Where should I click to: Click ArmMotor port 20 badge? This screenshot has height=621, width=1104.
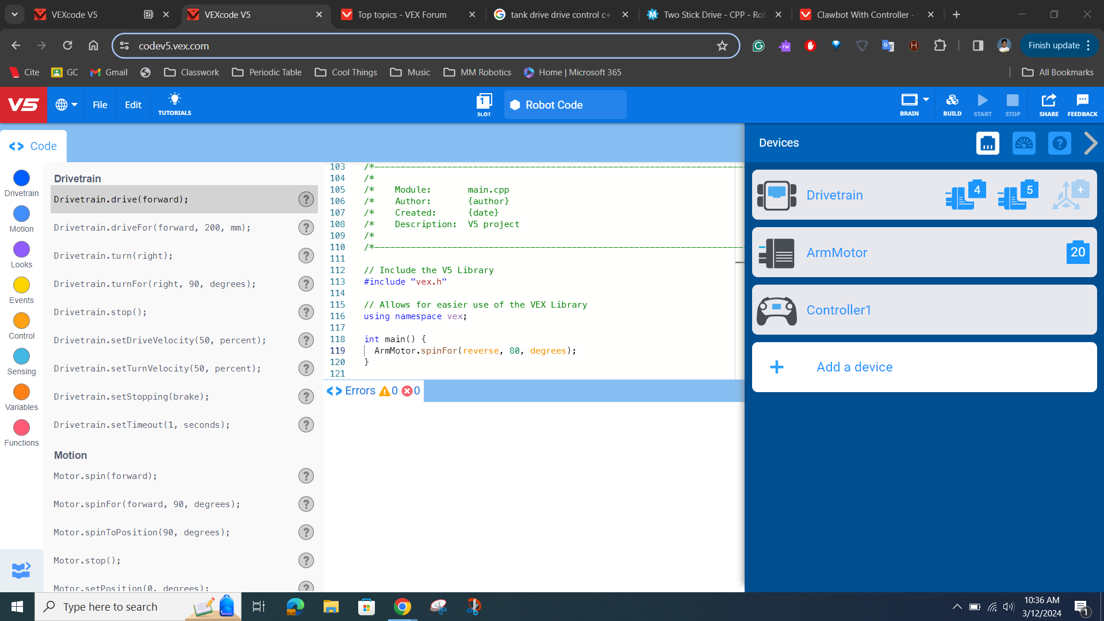click(x=1078, y=252)
